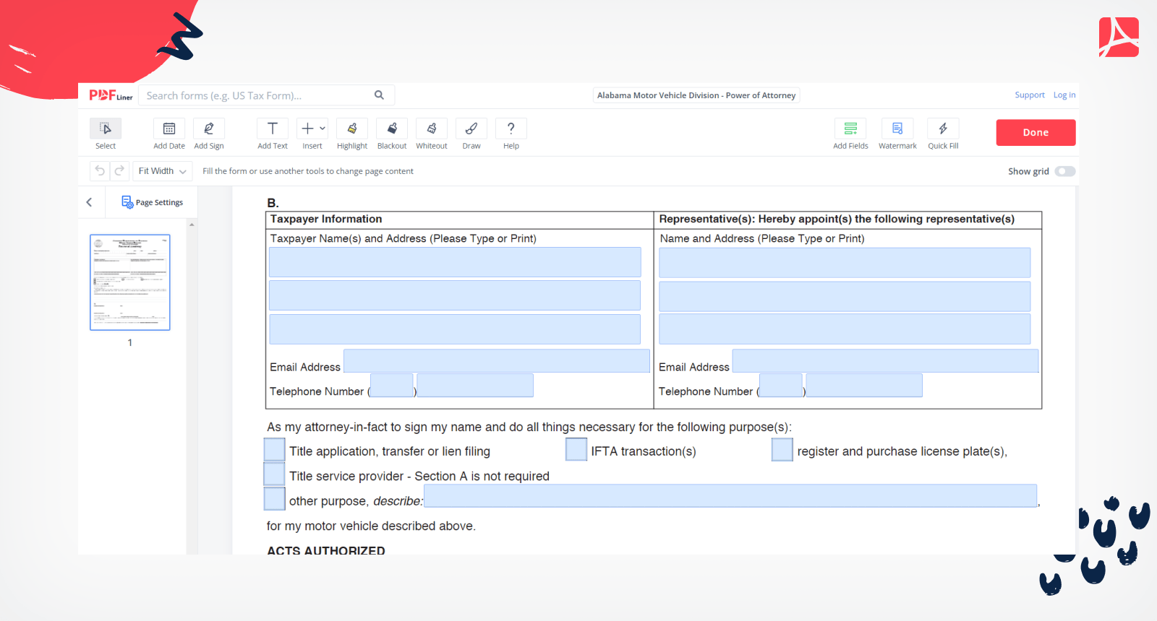Check Title service provider box
1157x621 pixels.
[275, 474]
